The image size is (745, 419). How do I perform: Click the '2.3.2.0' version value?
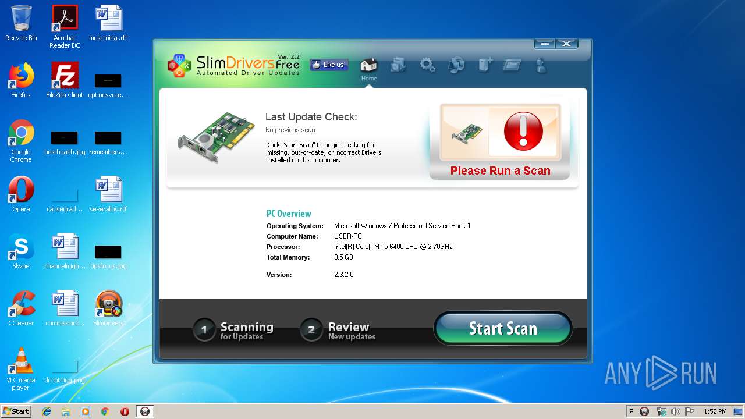click(x=343, y=275)
